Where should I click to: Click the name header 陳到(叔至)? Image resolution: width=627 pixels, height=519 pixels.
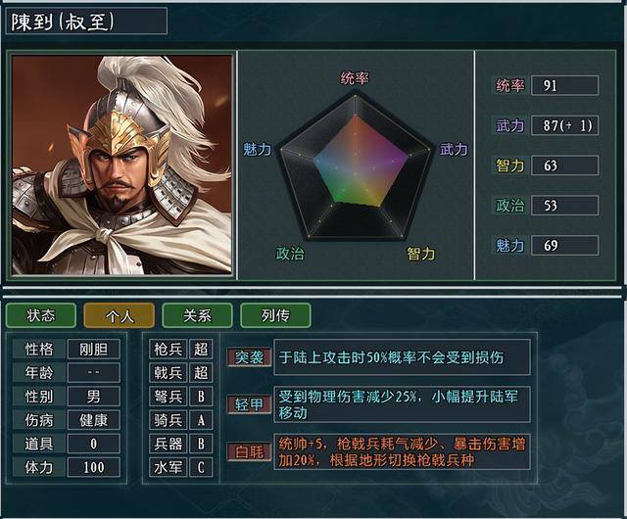pos(85,21)
